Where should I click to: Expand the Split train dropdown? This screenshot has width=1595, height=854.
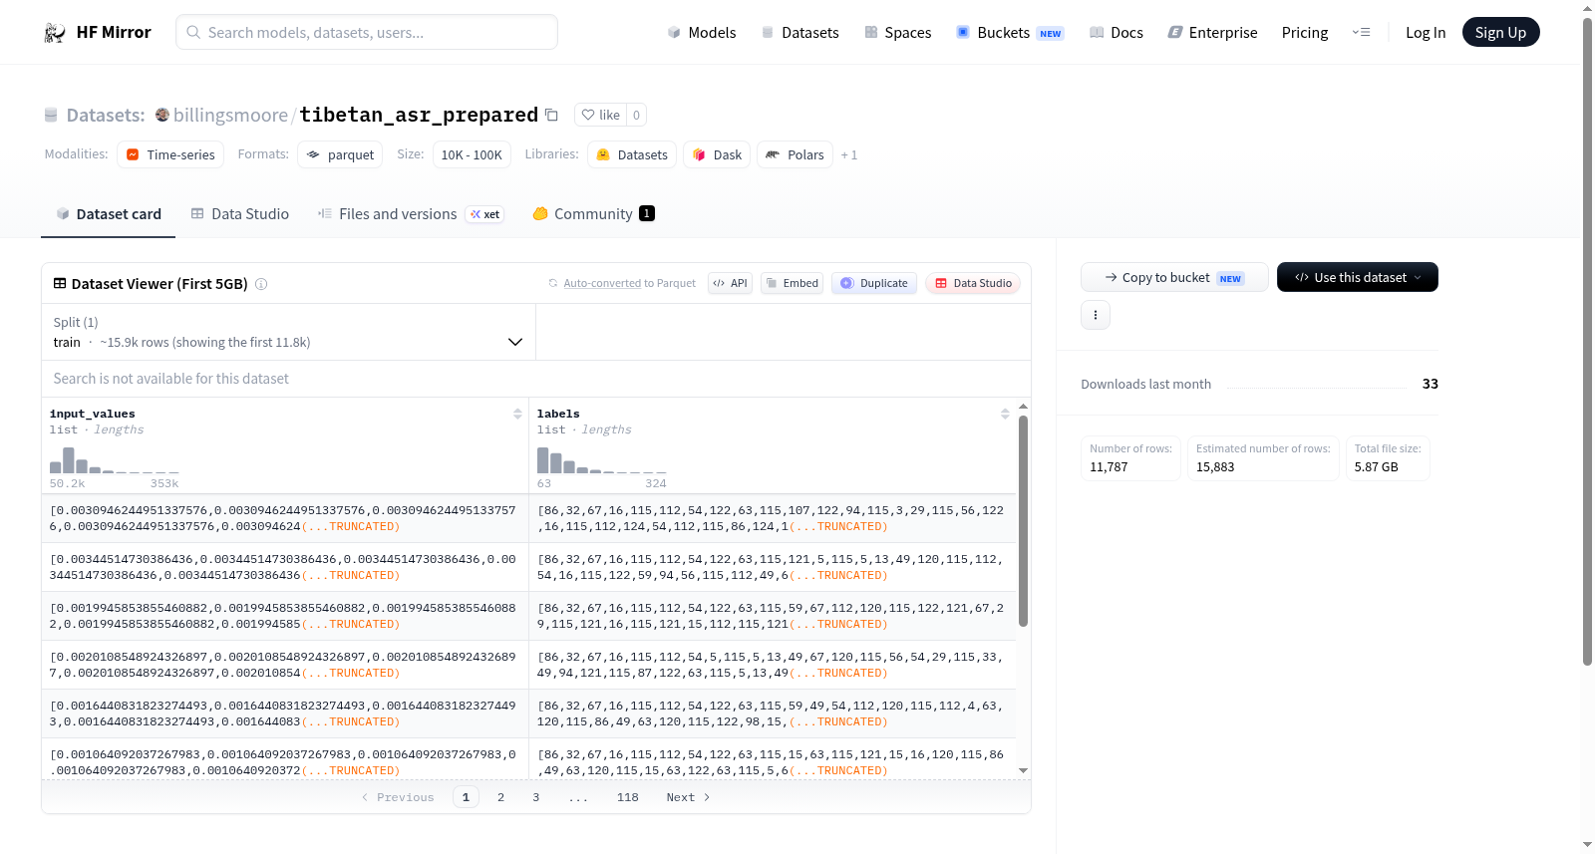288,332
